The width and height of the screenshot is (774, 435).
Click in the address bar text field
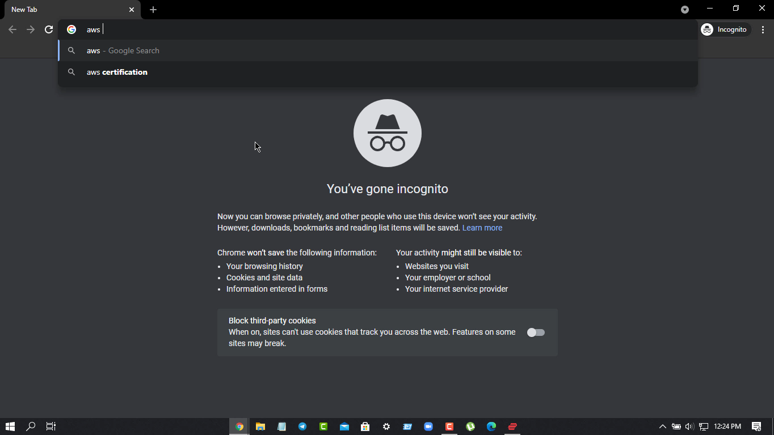340,29
